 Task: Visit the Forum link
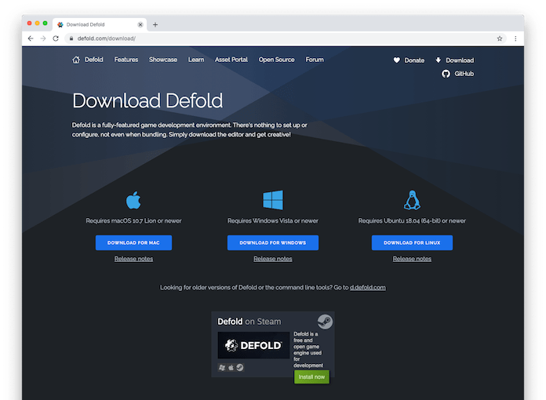(x=315, y=60)
